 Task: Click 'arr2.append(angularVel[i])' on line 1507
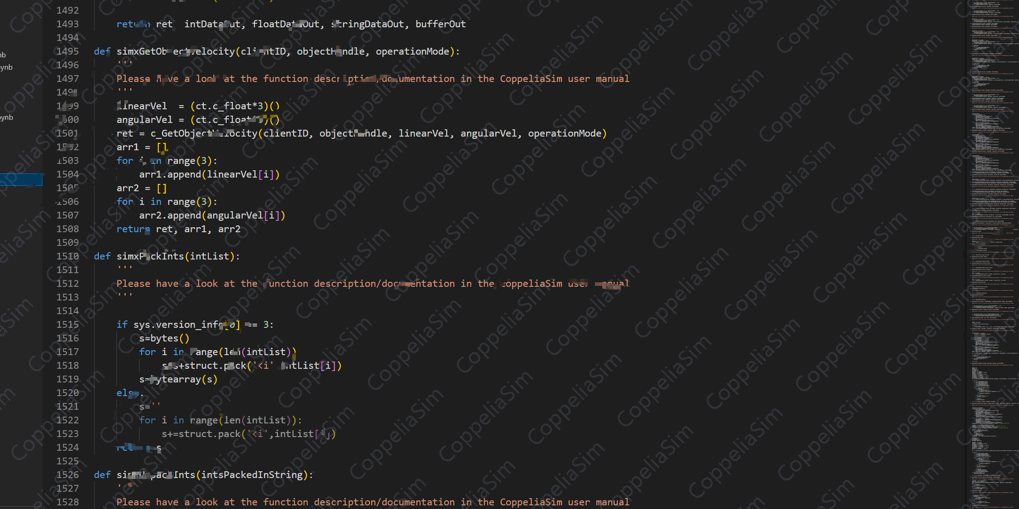tap(212, 215)
